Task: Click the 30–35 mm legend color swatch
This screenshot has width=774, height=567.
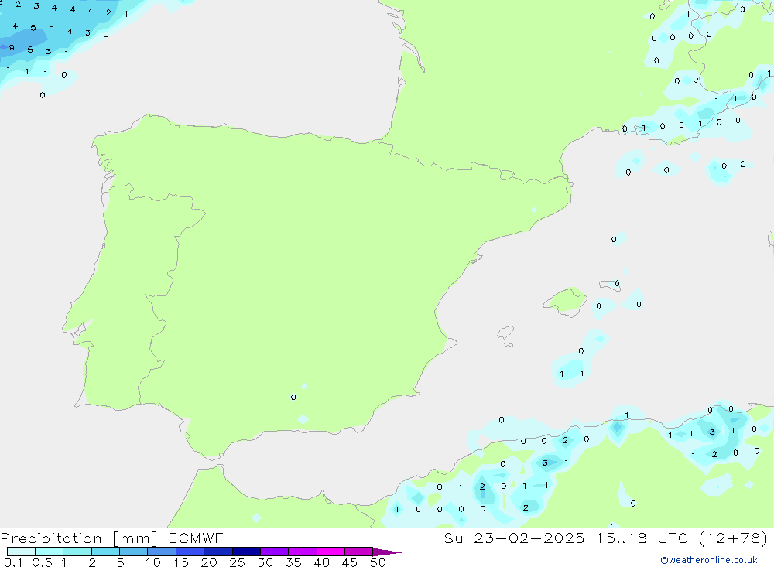Action: point(275,552)
